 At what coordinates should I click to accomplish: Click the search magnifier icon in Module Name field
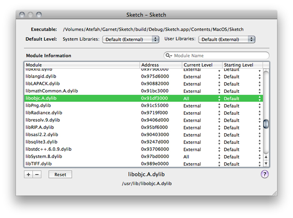point(169,56)
